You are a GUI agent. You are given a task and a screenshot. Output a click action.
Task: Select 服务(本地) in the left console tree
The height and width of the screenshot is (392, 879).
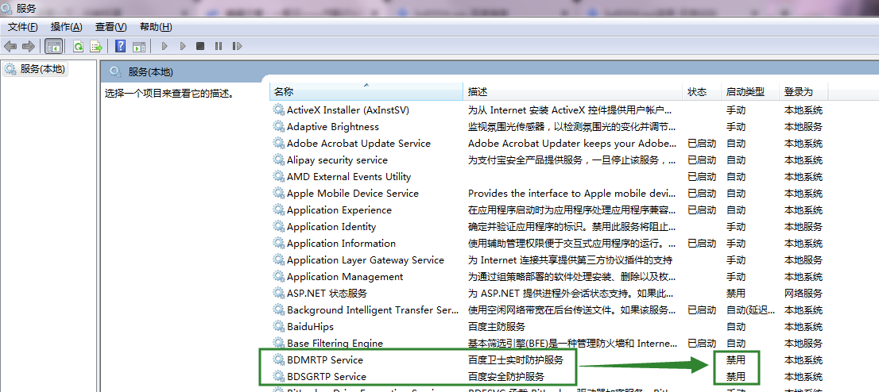(x=35, y=69)
